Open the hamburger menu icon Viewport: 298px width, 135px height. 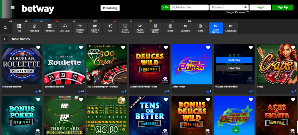[x=13, y=8]
